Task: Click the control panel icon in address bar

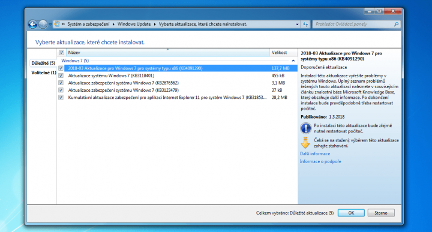Action: [x=57, y=24]
